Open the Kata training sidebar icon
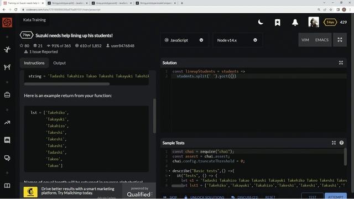This screenshot has height=199, width=354. 7,49
